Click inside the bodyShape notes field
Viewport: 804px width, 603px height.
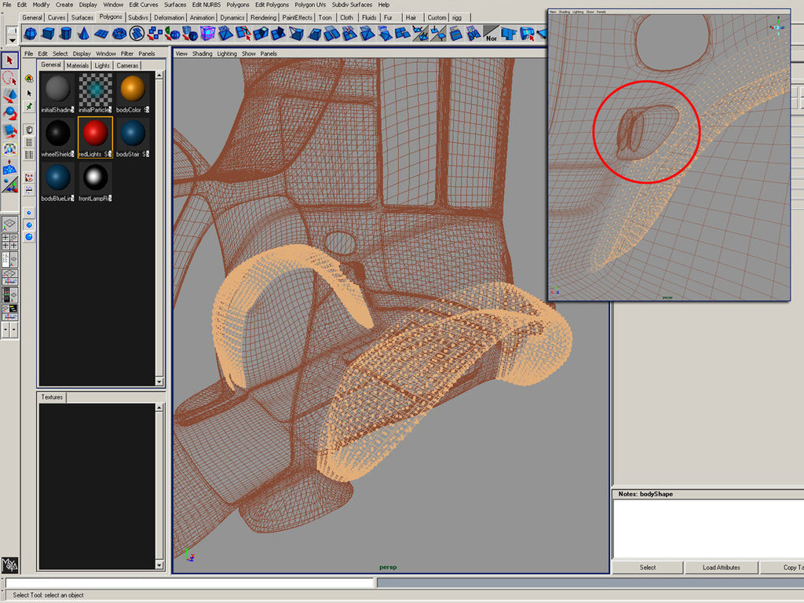click(707, 528)
